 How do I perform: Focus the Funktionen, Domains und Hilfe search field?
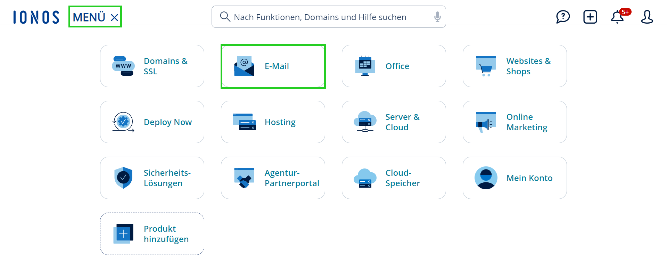pyautogui.click(x=329, y=17)
